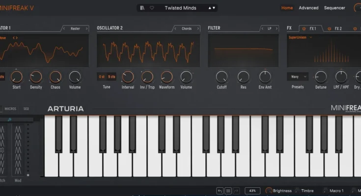This screenshot has width=361, height=196.
Task: Load the previous preset with the up arrow
Action: click(x=210, y=8)
